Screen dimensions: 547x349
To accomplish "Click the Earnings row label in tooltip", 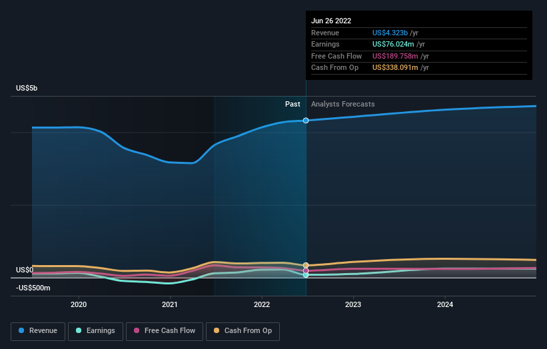I will (325, 44).
